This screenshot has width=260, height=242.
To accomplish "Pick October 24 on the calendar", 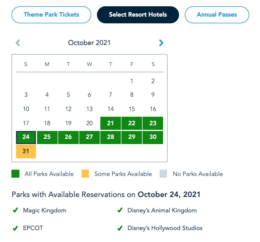I will (26, 137).
